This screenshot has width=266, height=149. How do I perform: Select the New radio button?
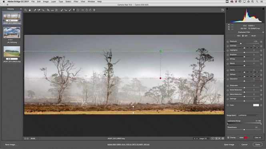[x=236, y=36]
